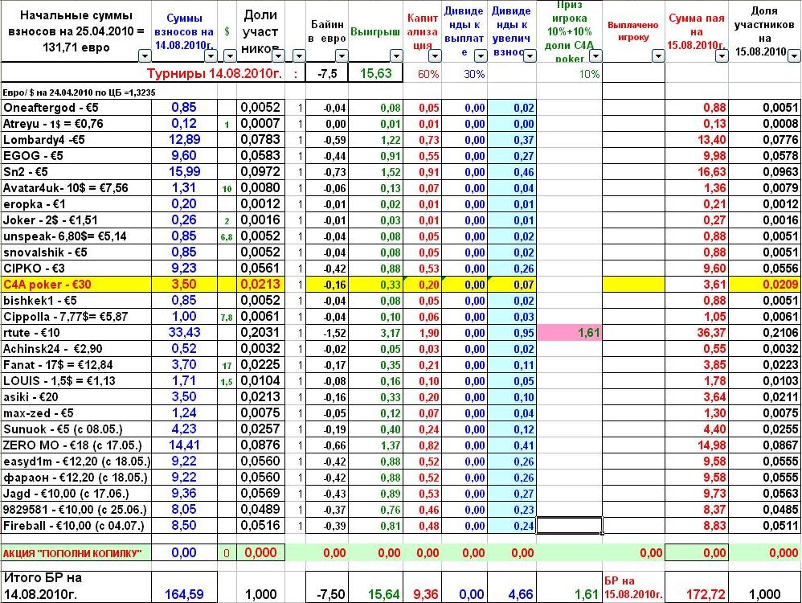This screenshot has width=802, height=603.
Task: Select the 'Lombardy4 -€5' row label
Action: 76,140
